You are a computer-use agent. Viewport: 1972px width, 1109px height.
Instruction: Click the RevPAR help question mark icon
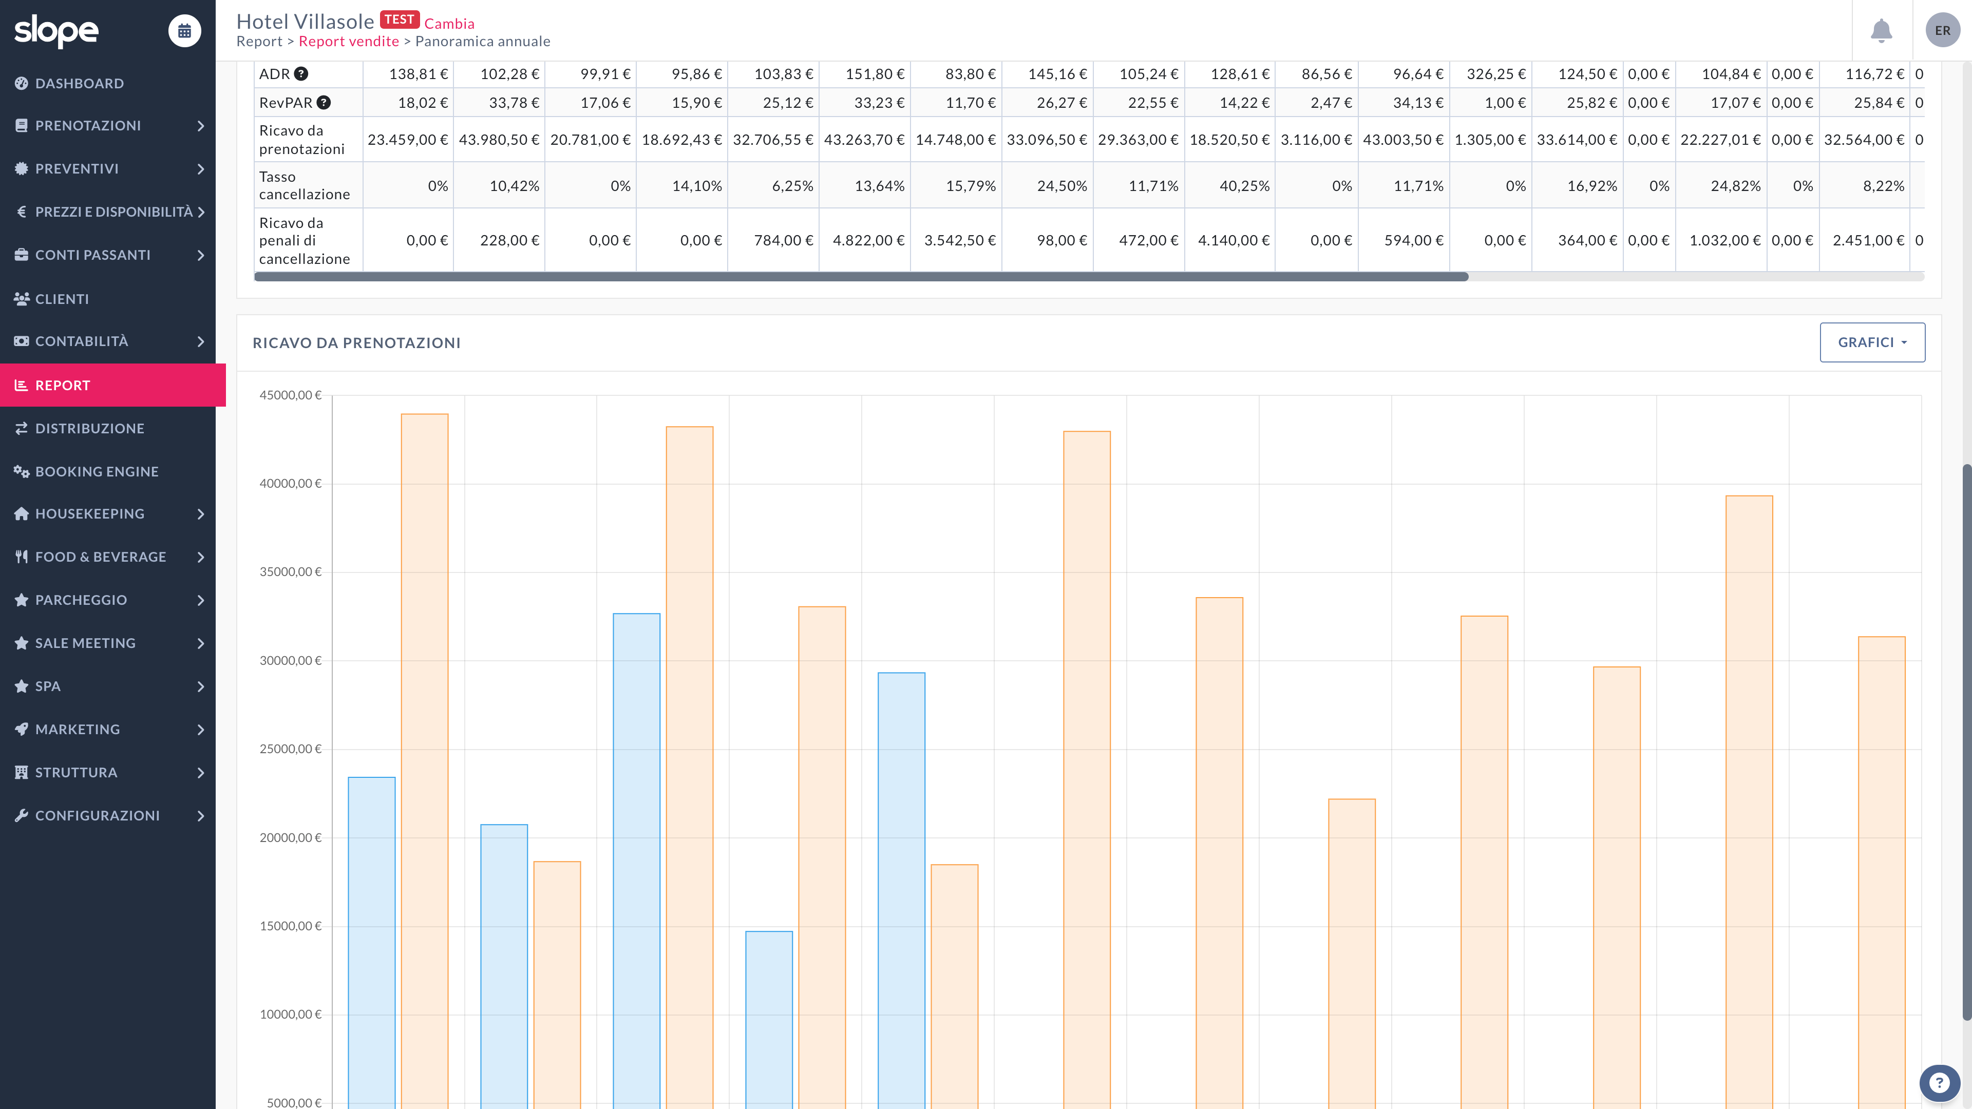[x=324, y=103]
